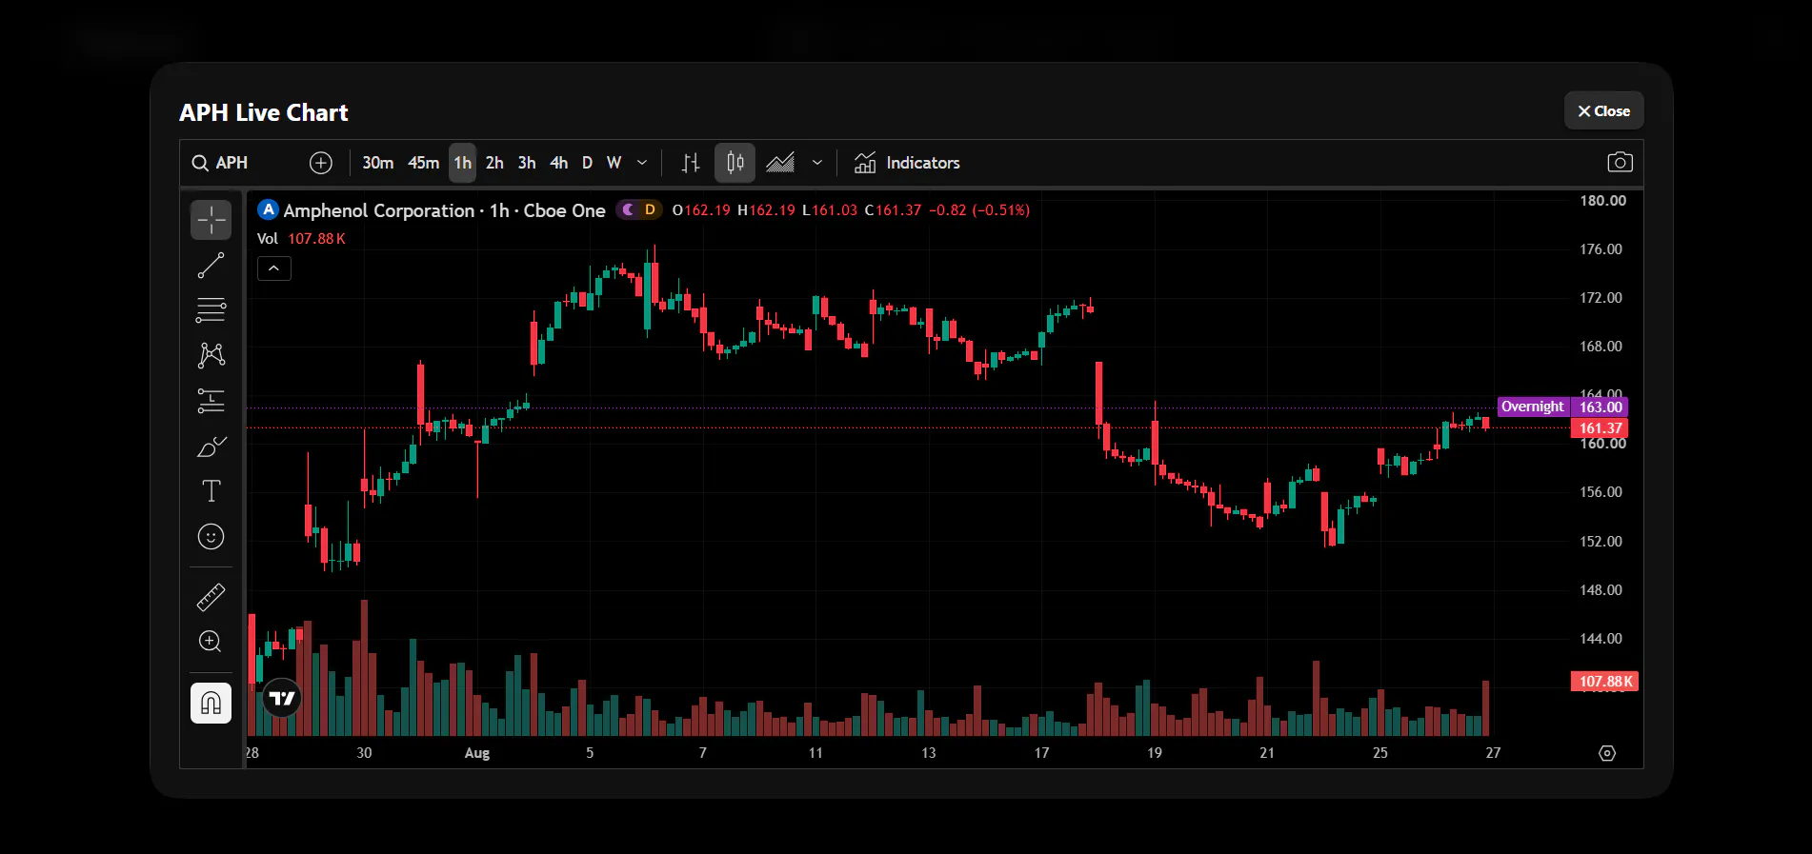Screen dimensions: 1812x854
Task: Click the 152.00 price axis value
Action: click(x=1601, y=542)
